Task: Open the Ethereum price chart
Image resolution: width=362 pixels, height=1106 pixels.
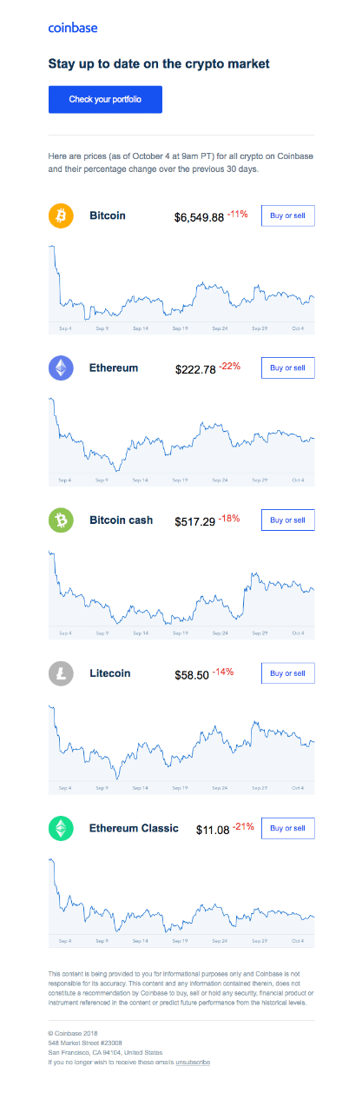Action: pos(181,441)
